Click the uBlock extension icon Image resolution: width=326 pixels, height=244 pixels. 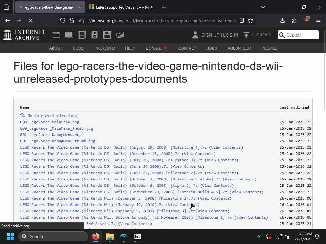click(306, 20)
